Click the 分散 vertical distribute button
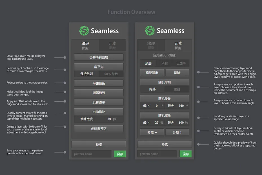This screenshot has height=175, width=262. coord(177,132)
